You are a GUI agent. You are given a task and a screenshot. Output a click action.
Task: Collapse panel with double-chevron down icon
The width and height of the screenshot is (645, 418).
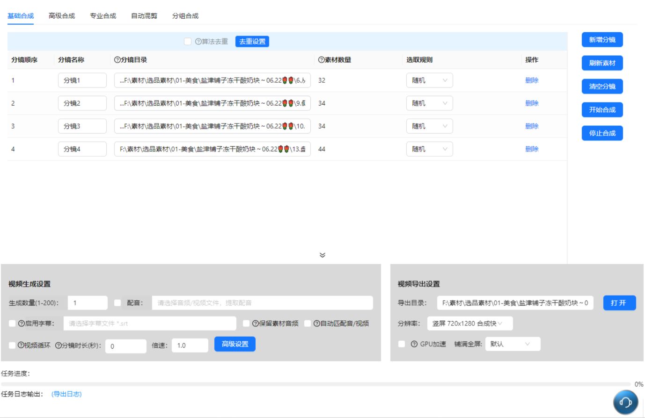(x=322, y=255)
